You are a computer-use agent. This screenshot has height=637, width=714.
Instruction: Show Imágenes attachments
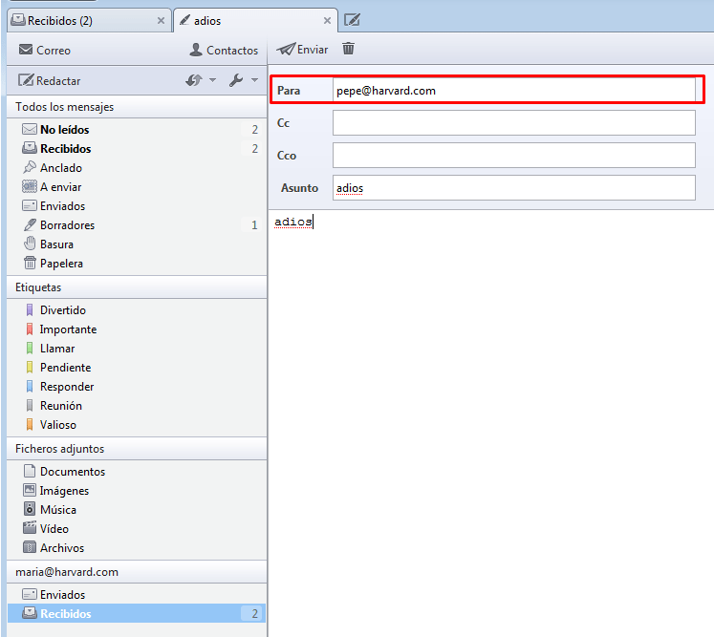(64, 491)
